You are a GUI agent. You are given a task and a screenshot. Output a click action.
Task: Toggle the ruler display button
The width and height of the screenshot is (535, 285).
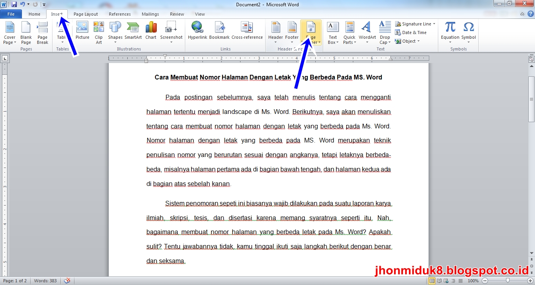click(531, 59)
